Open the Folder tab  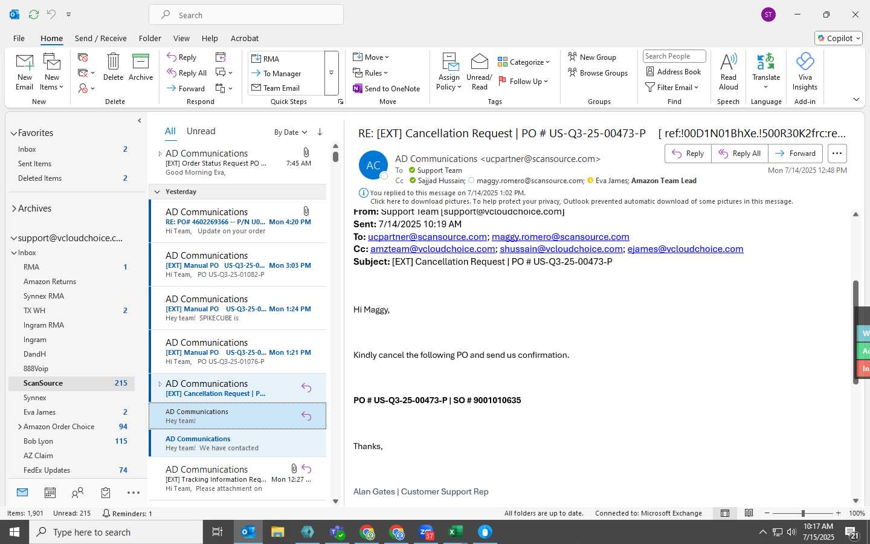pyautogui.click(x=150, y=38)
